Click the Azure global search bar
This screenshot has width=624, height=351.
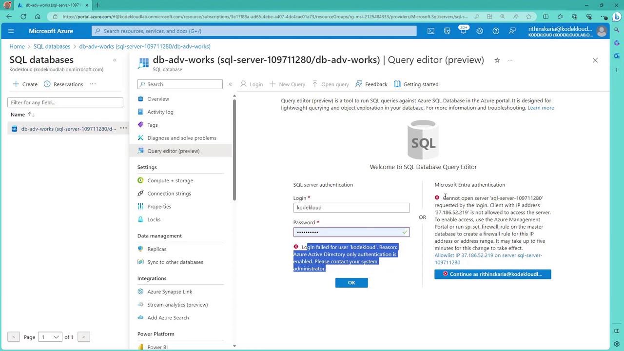[x=254, y=31]
